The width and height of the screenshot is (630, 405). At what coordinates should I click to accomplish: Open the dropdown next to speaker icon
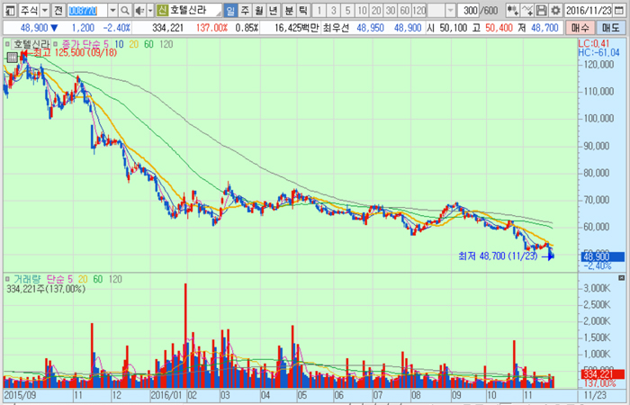click(150, 11)
